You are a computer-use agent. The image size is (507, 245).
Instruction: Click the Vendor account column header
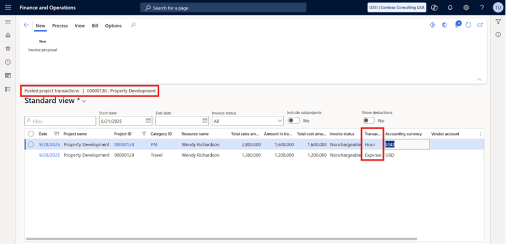(x=445, y=134)
